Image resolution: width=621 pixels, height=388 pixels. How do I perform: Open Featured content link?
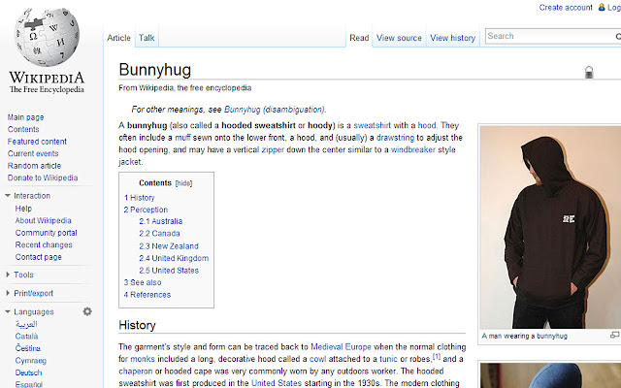pyautogui.click(x=37, y=142)
